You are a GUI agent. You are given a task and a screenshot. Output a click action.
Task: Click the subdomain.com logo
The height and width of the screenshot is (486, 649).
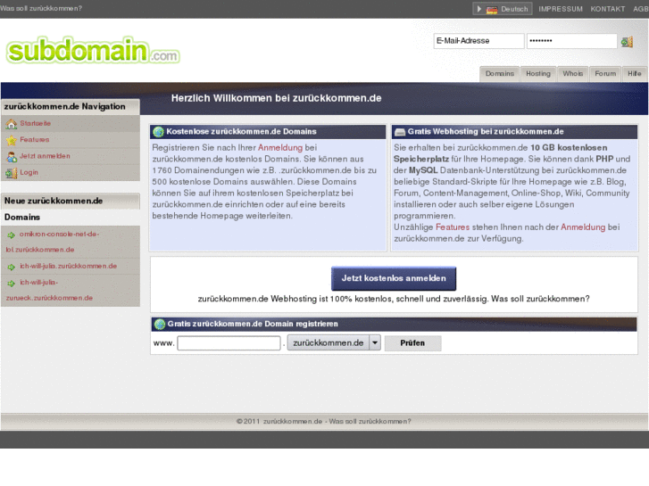point(93,50)
